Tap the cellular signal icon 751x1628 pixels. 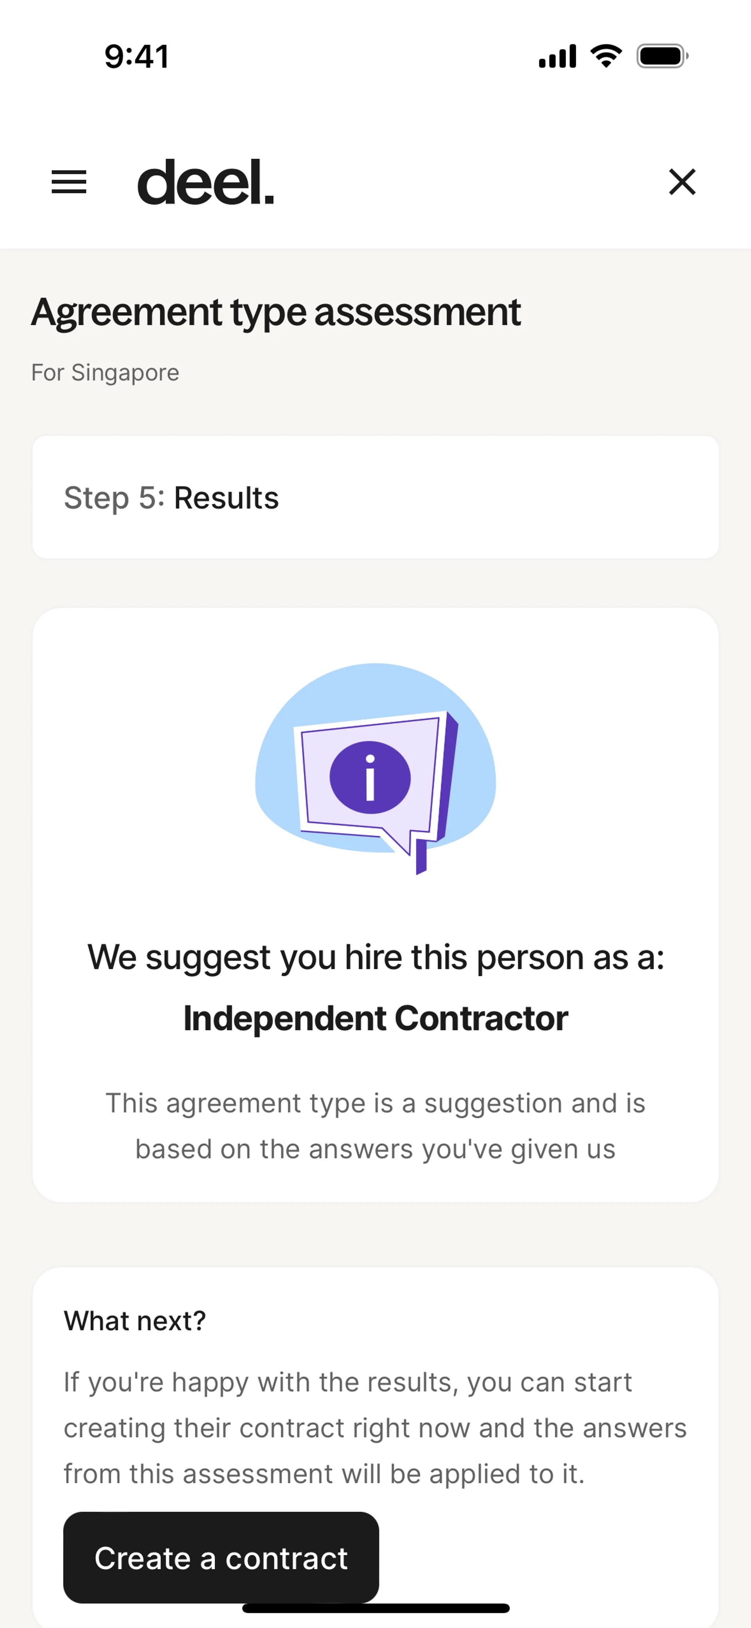[x=557, y=56]
